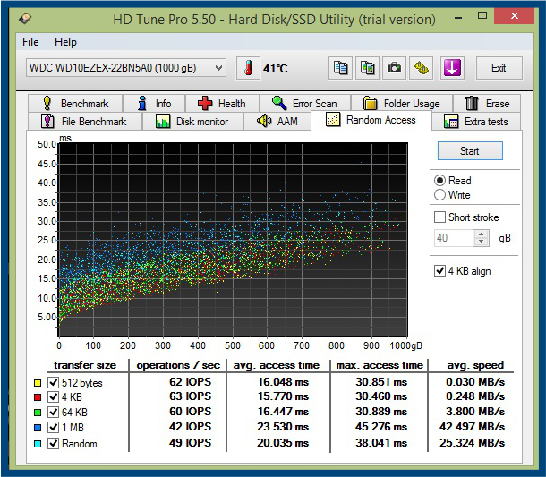Select the Random Access tab
The height and width of the screenshot is (477, 546).
pos(371,120)
